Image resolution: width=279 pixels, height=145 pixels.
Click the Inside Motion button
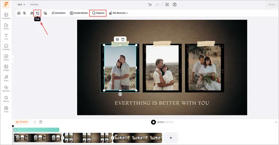click(79, 13)
